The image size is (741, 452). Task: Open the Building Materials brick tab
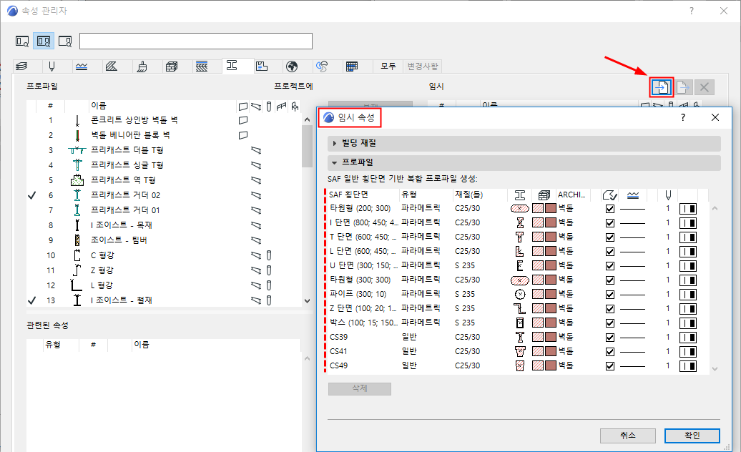tap(172, 66)
